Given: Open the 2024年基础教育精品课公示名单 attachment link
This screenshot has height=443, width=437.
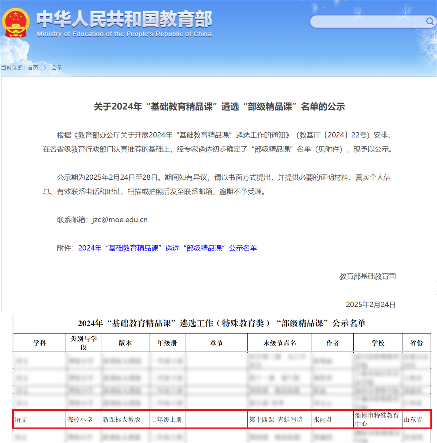Looking at the screenshot, I should coord(168,248).
